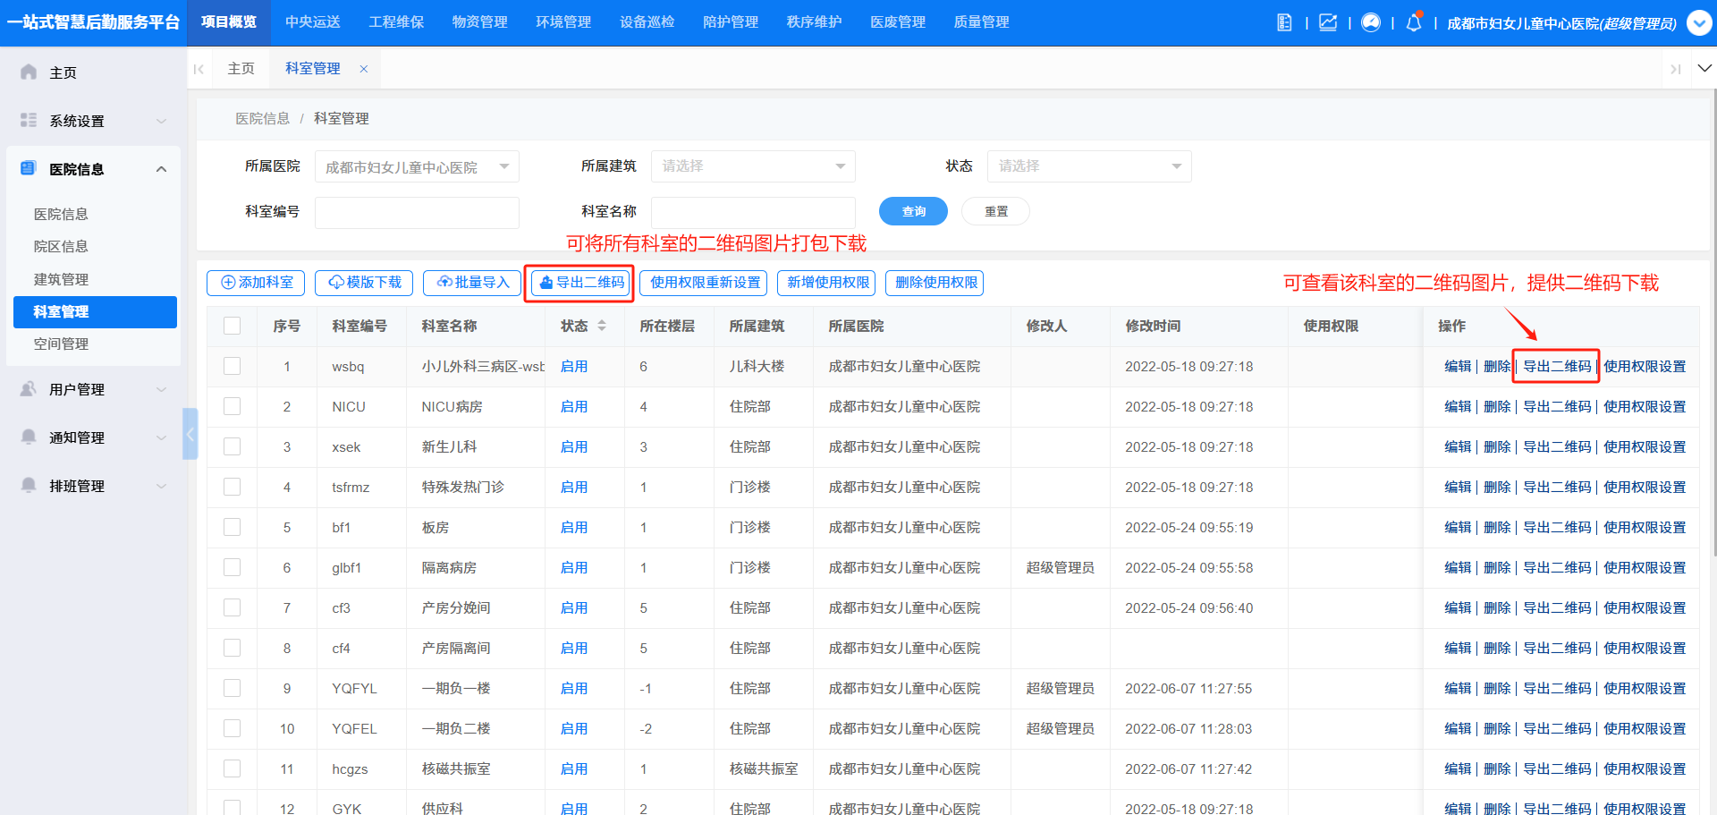Click the 重置 reset button
This screenshot has width=1717, height=815.
[995, 211]
